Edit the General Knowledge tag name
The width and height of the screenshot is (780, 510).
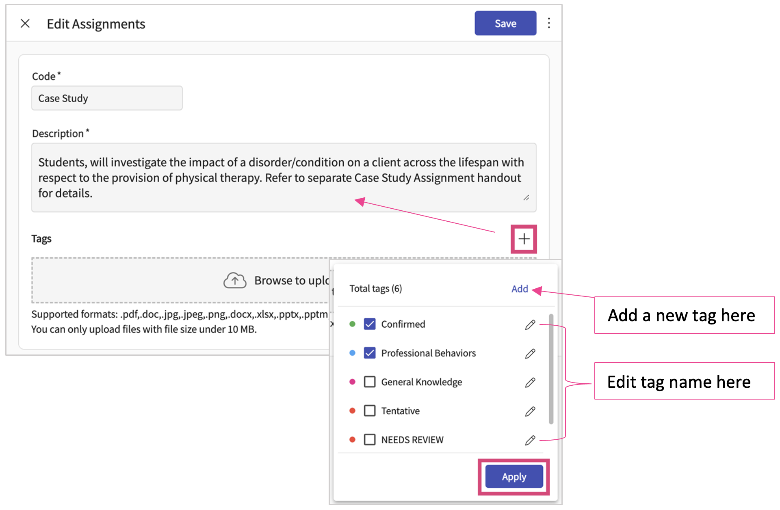tap(530, 382)
